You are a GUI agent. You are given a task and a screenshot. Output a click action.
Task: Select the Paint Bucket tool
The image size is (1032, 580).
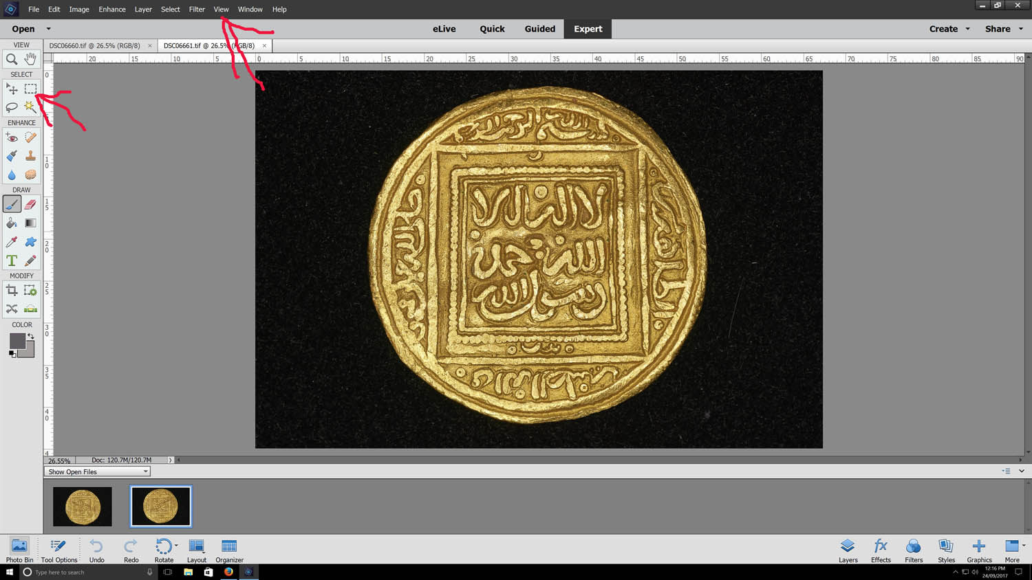tap(12, 223)
